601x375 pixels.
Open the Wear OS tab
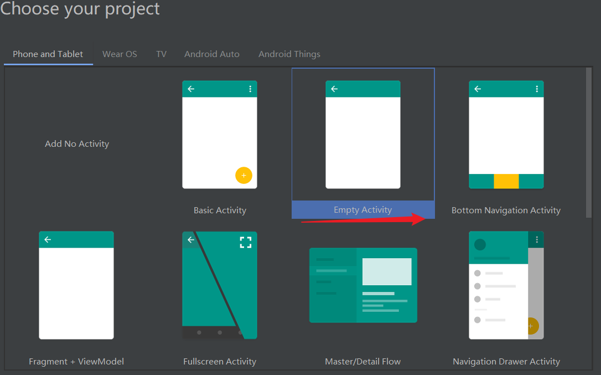[120, 54]
